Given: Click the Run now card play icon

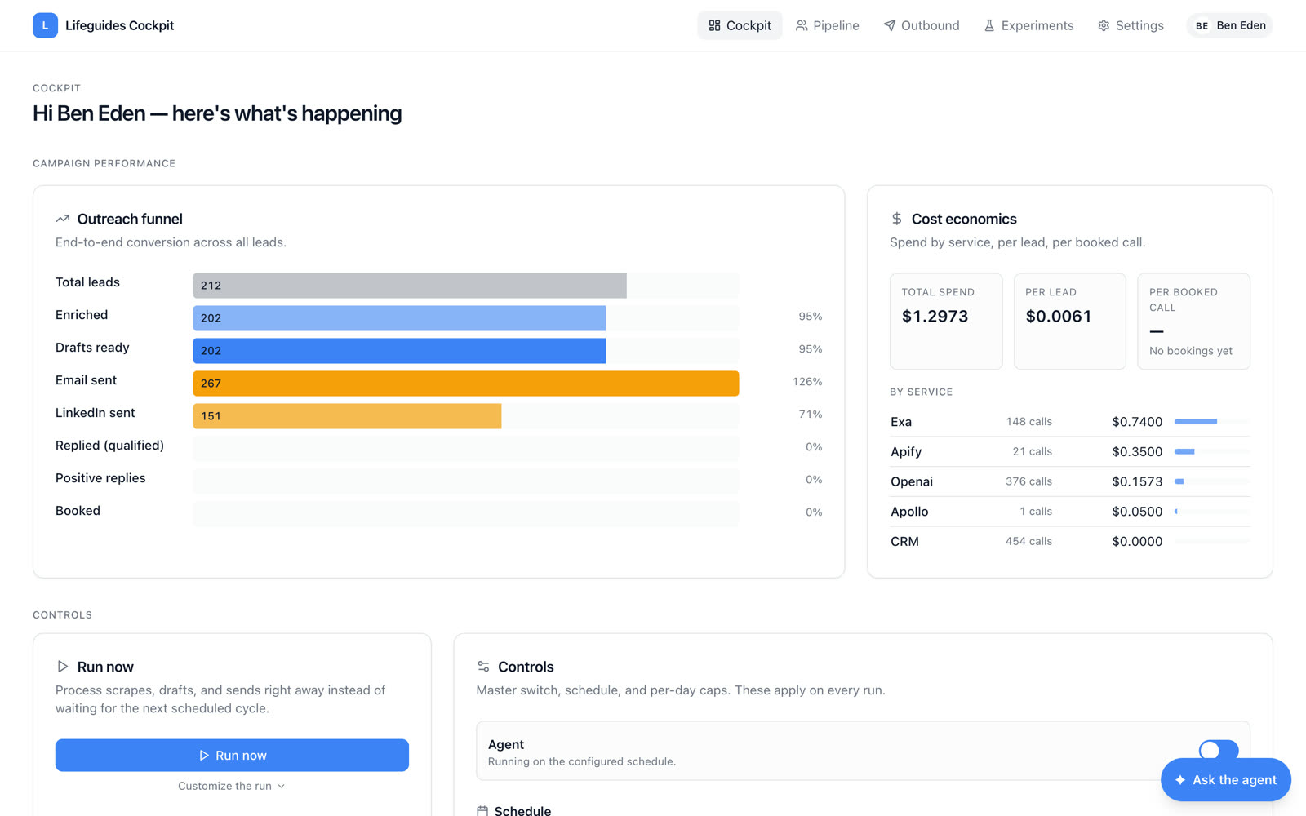Looking at the screenshot, I should [63, 667].
